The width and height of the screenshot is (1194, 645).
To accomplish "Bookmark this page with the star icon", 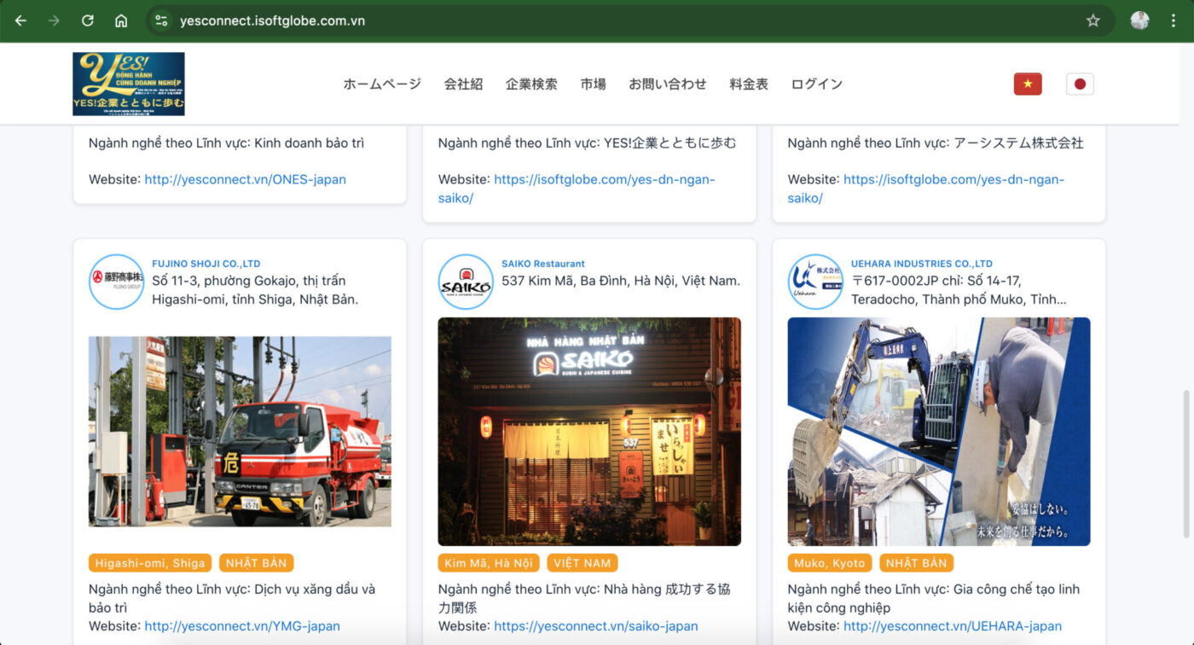I will 1093,20.
